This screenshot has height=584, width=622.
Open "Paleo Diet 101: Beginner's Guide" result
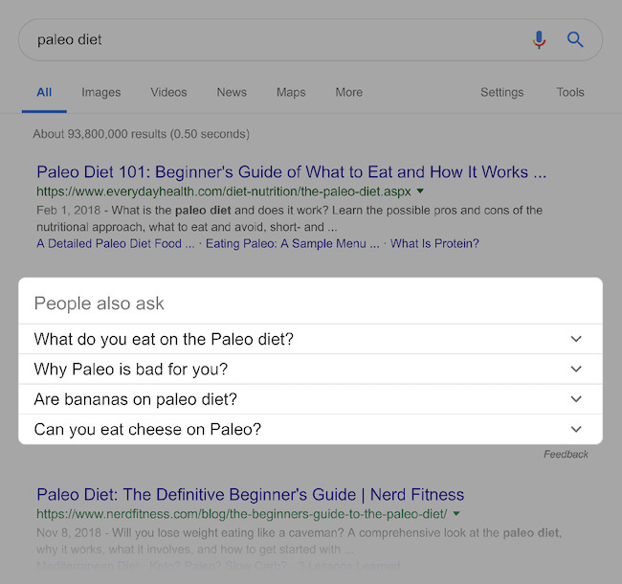[291, 172]
